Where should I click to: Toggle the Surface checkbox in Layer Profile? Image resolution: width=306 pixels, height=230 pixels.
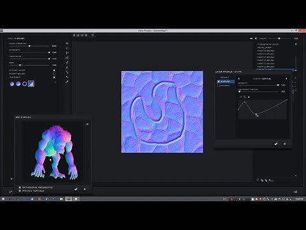tap(219, 82)
